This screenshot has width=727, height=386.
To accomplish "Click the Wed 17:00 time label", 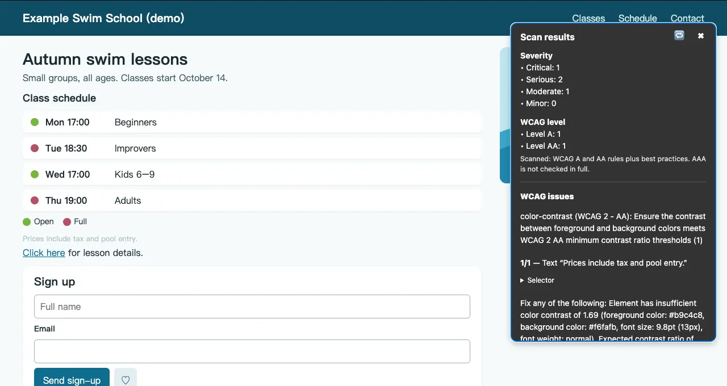I will click(x=68, y=174).
